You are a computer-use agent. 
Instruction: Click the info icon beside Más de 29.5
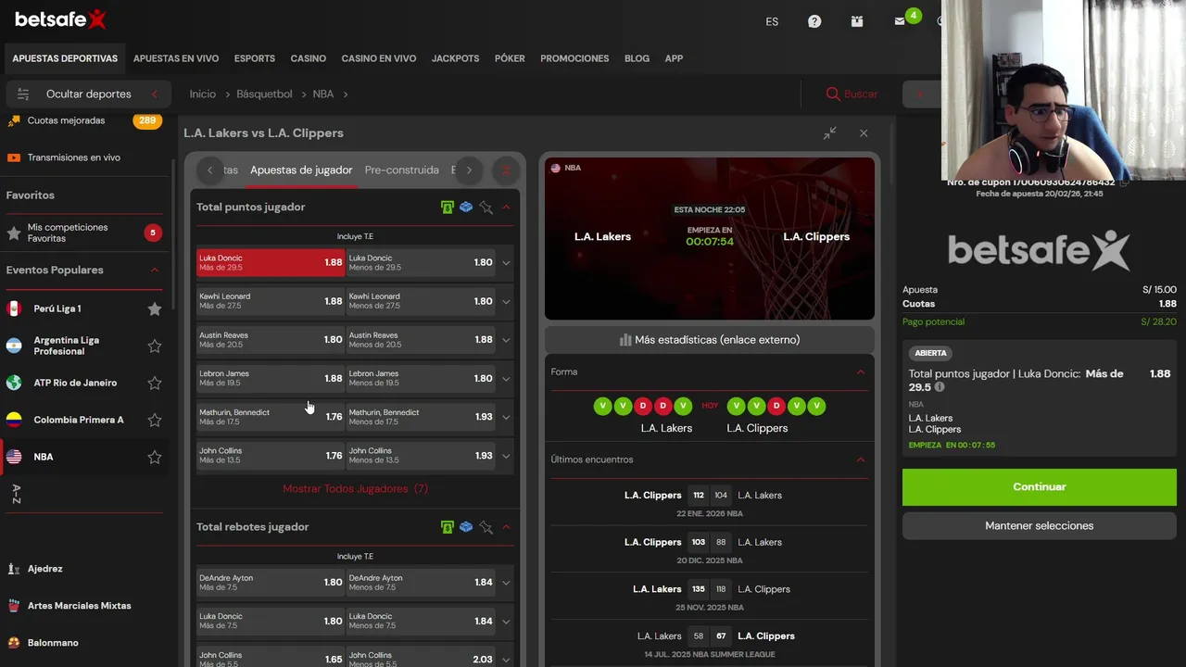[x=940, y=387]
